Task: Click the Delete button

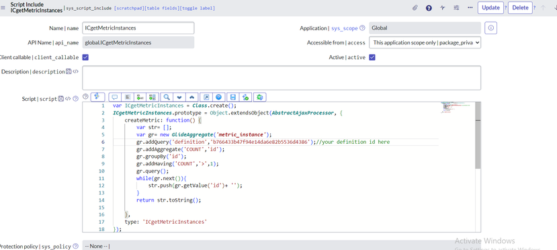Action: tap(520, 7)
